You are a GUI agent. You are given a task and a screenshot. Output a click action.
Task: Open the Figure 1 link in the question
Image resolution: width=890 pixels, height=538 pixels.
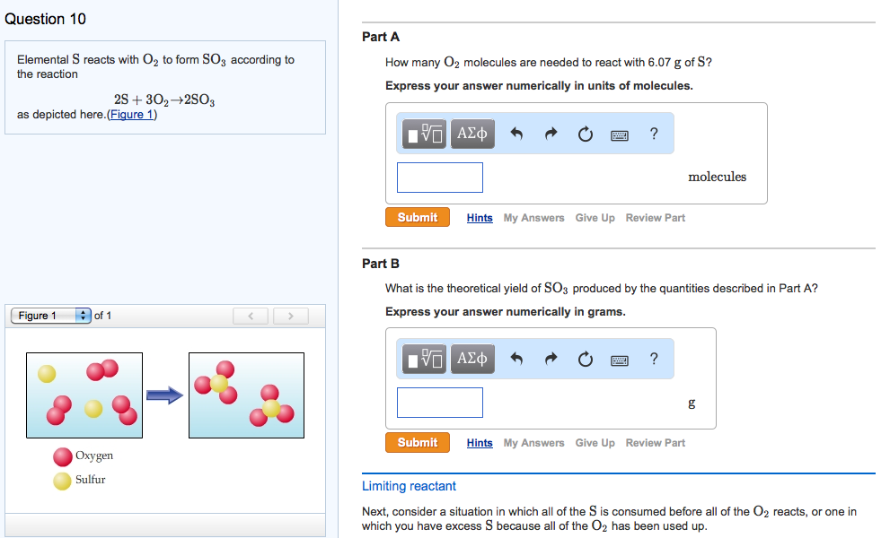pyautogui.click(x=131, y=114)
